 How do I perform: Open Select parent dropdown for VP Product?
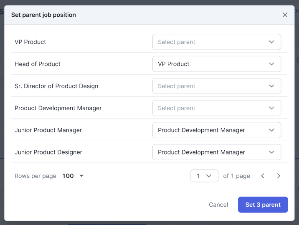216,42
